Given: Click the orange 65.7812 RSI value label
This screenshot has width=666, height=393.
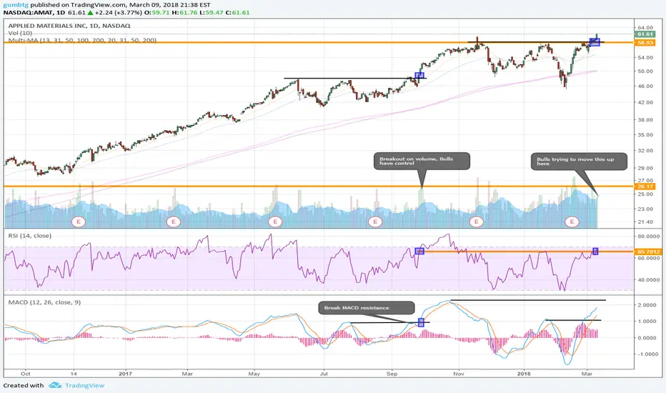Looking at the screenshot, I should point(648,252).
